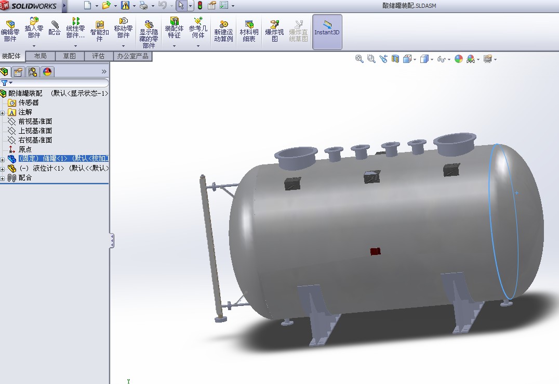
Task: Click the Zoom to Fit magnifier icon
Action: point(360,59)
